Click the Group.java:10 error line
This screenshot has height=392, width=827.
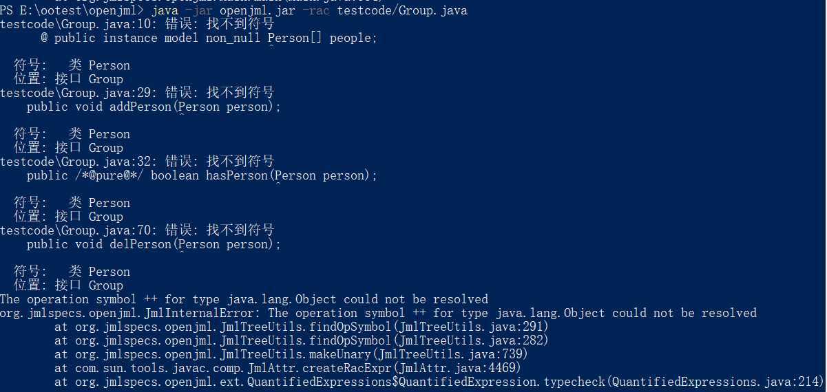tap(137, 24)
